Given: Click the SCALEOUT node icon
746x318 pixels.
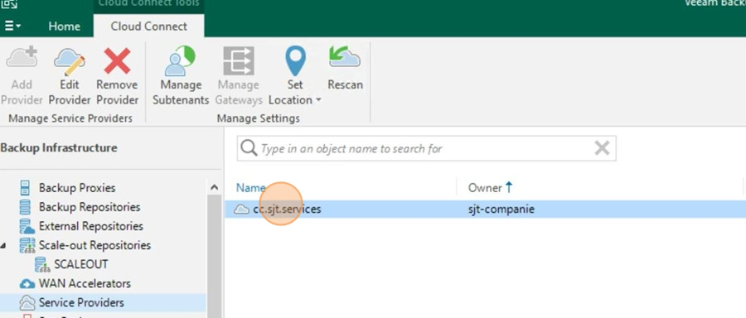Looking at the screenshot, I should pyautogui.click(x=42, y=264).
